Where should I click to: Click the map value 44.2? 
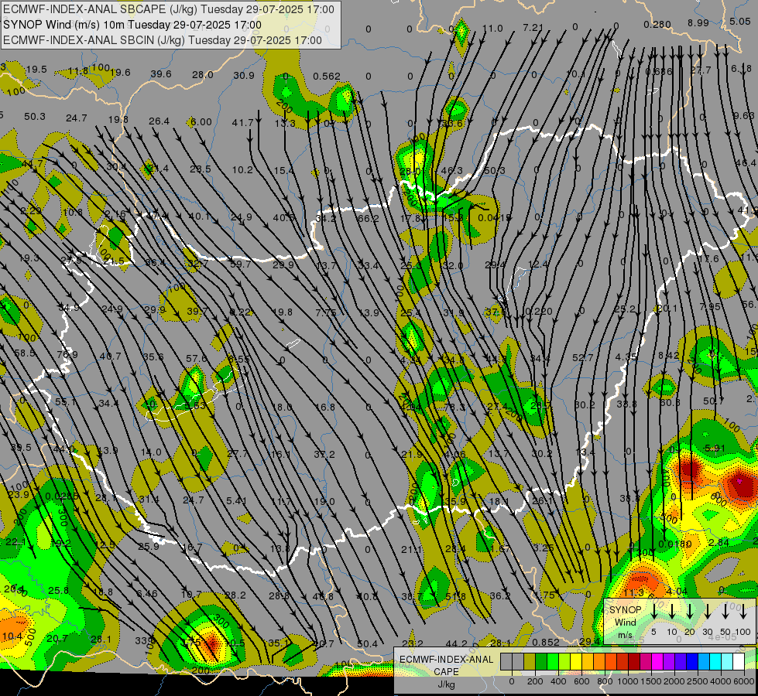click(x=456, y=643)
